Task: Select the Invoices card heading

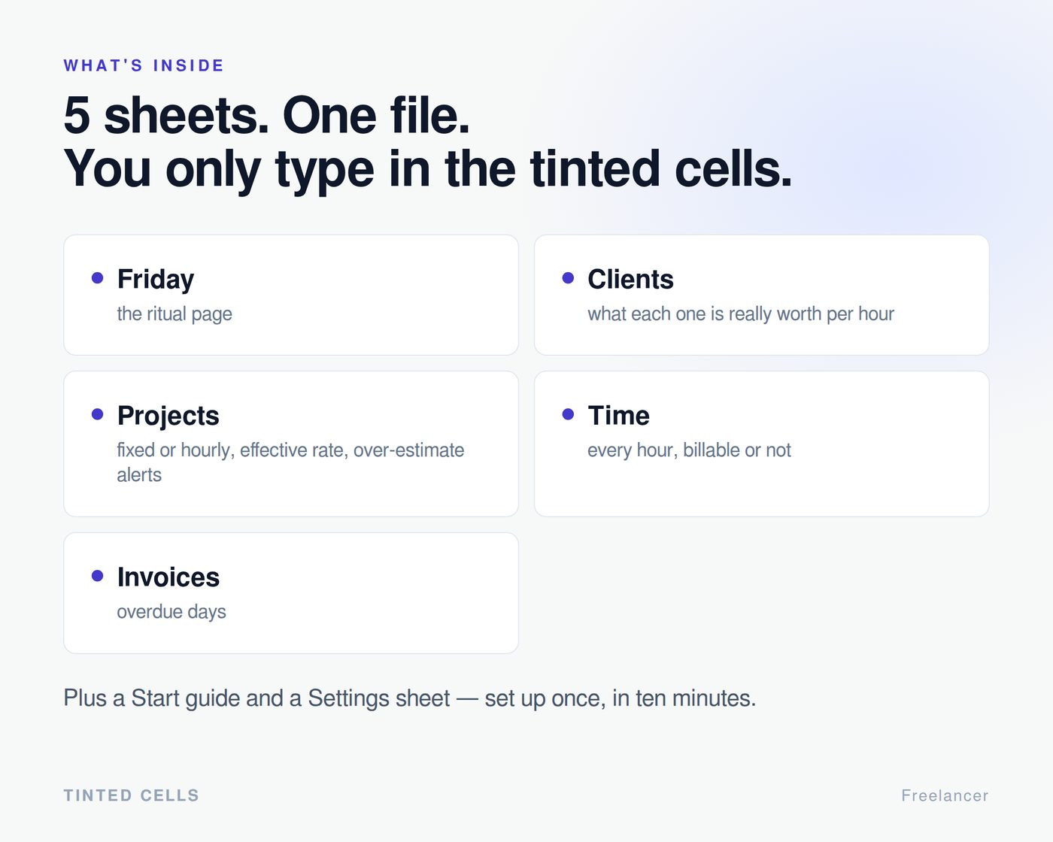Action: (x=168, y=577)
